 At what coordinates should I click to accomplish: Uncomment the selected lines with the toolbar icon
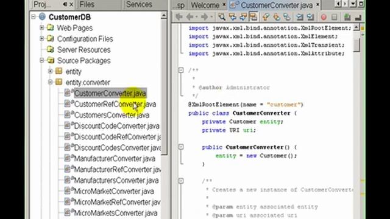click(358, 17)
